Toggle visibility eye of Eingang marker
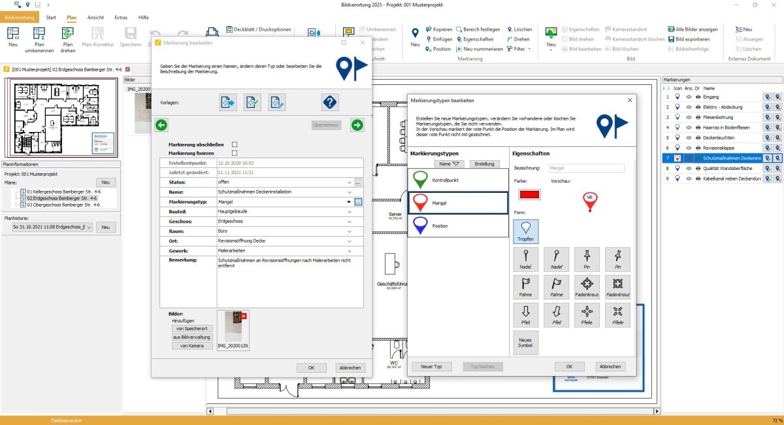The image size is (784, 425). click(687, 97)
